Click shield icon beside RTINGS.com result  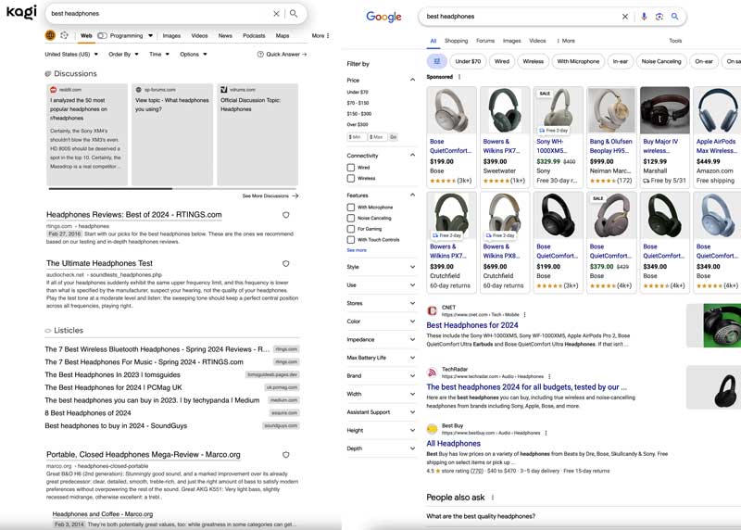coord(286,215)
